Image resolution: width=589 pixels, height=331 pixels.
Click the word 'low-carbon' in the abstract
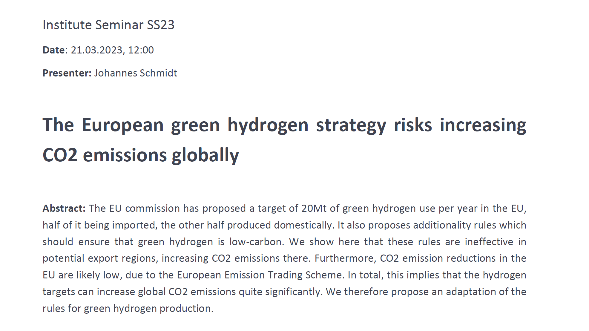(x=257, y=242)
